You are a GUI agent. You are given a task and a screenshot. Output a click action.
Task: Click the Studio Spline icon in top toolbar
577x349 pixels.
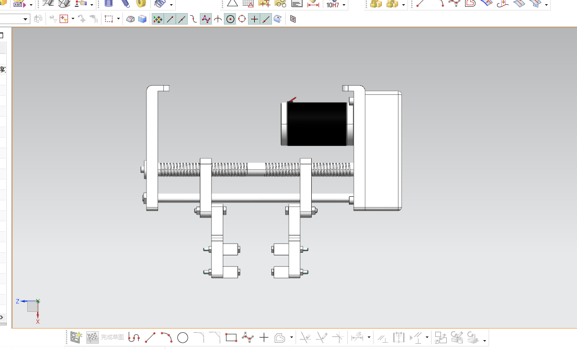click(455, 4)
